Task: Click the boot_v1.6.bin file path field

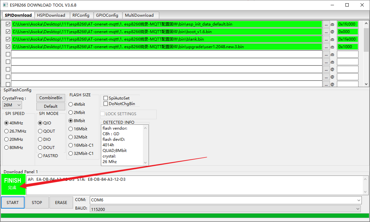Action: pyautogui.click(x=167, y=32)
